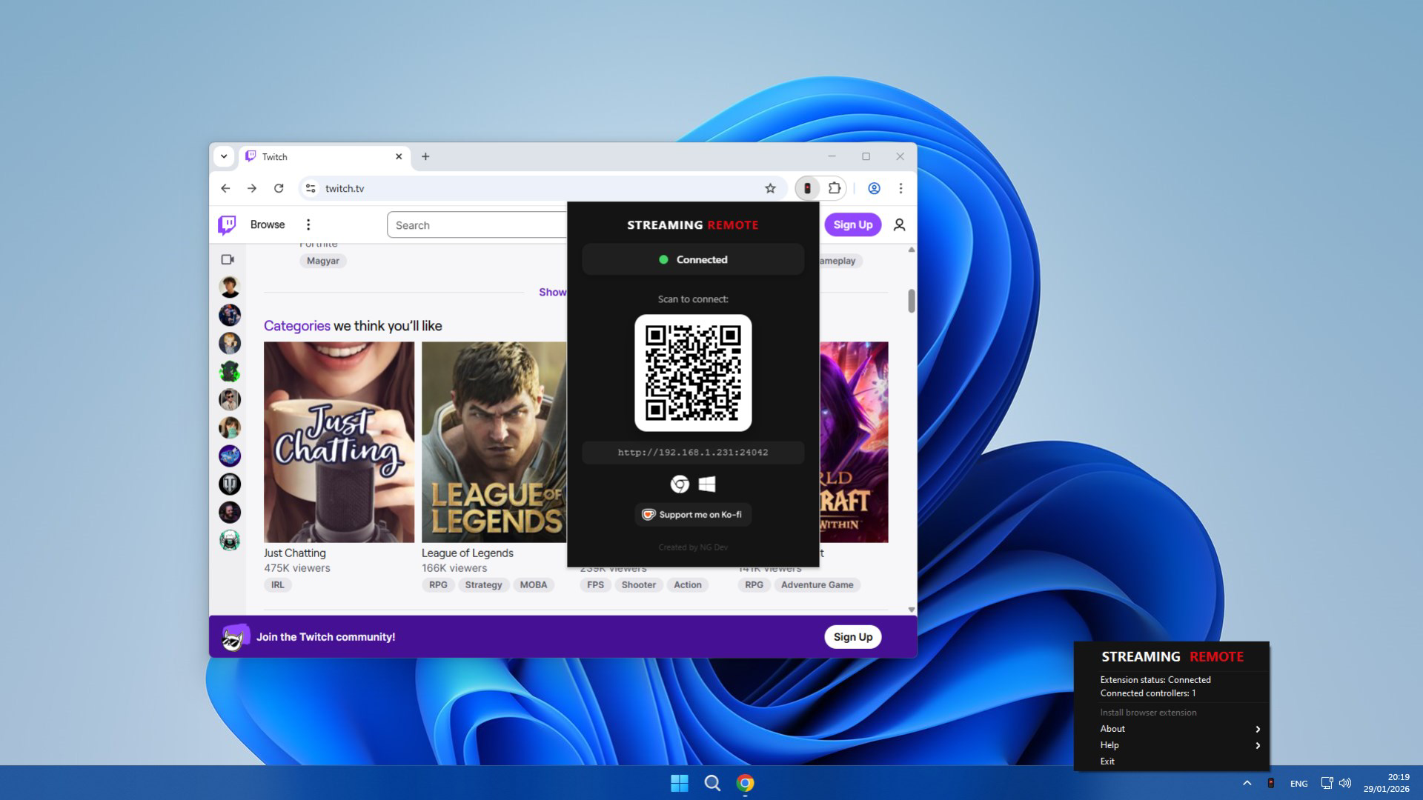Open the last channel avatar in sidebar
This screenshot has width=1423, height=800.
point(230,540)
